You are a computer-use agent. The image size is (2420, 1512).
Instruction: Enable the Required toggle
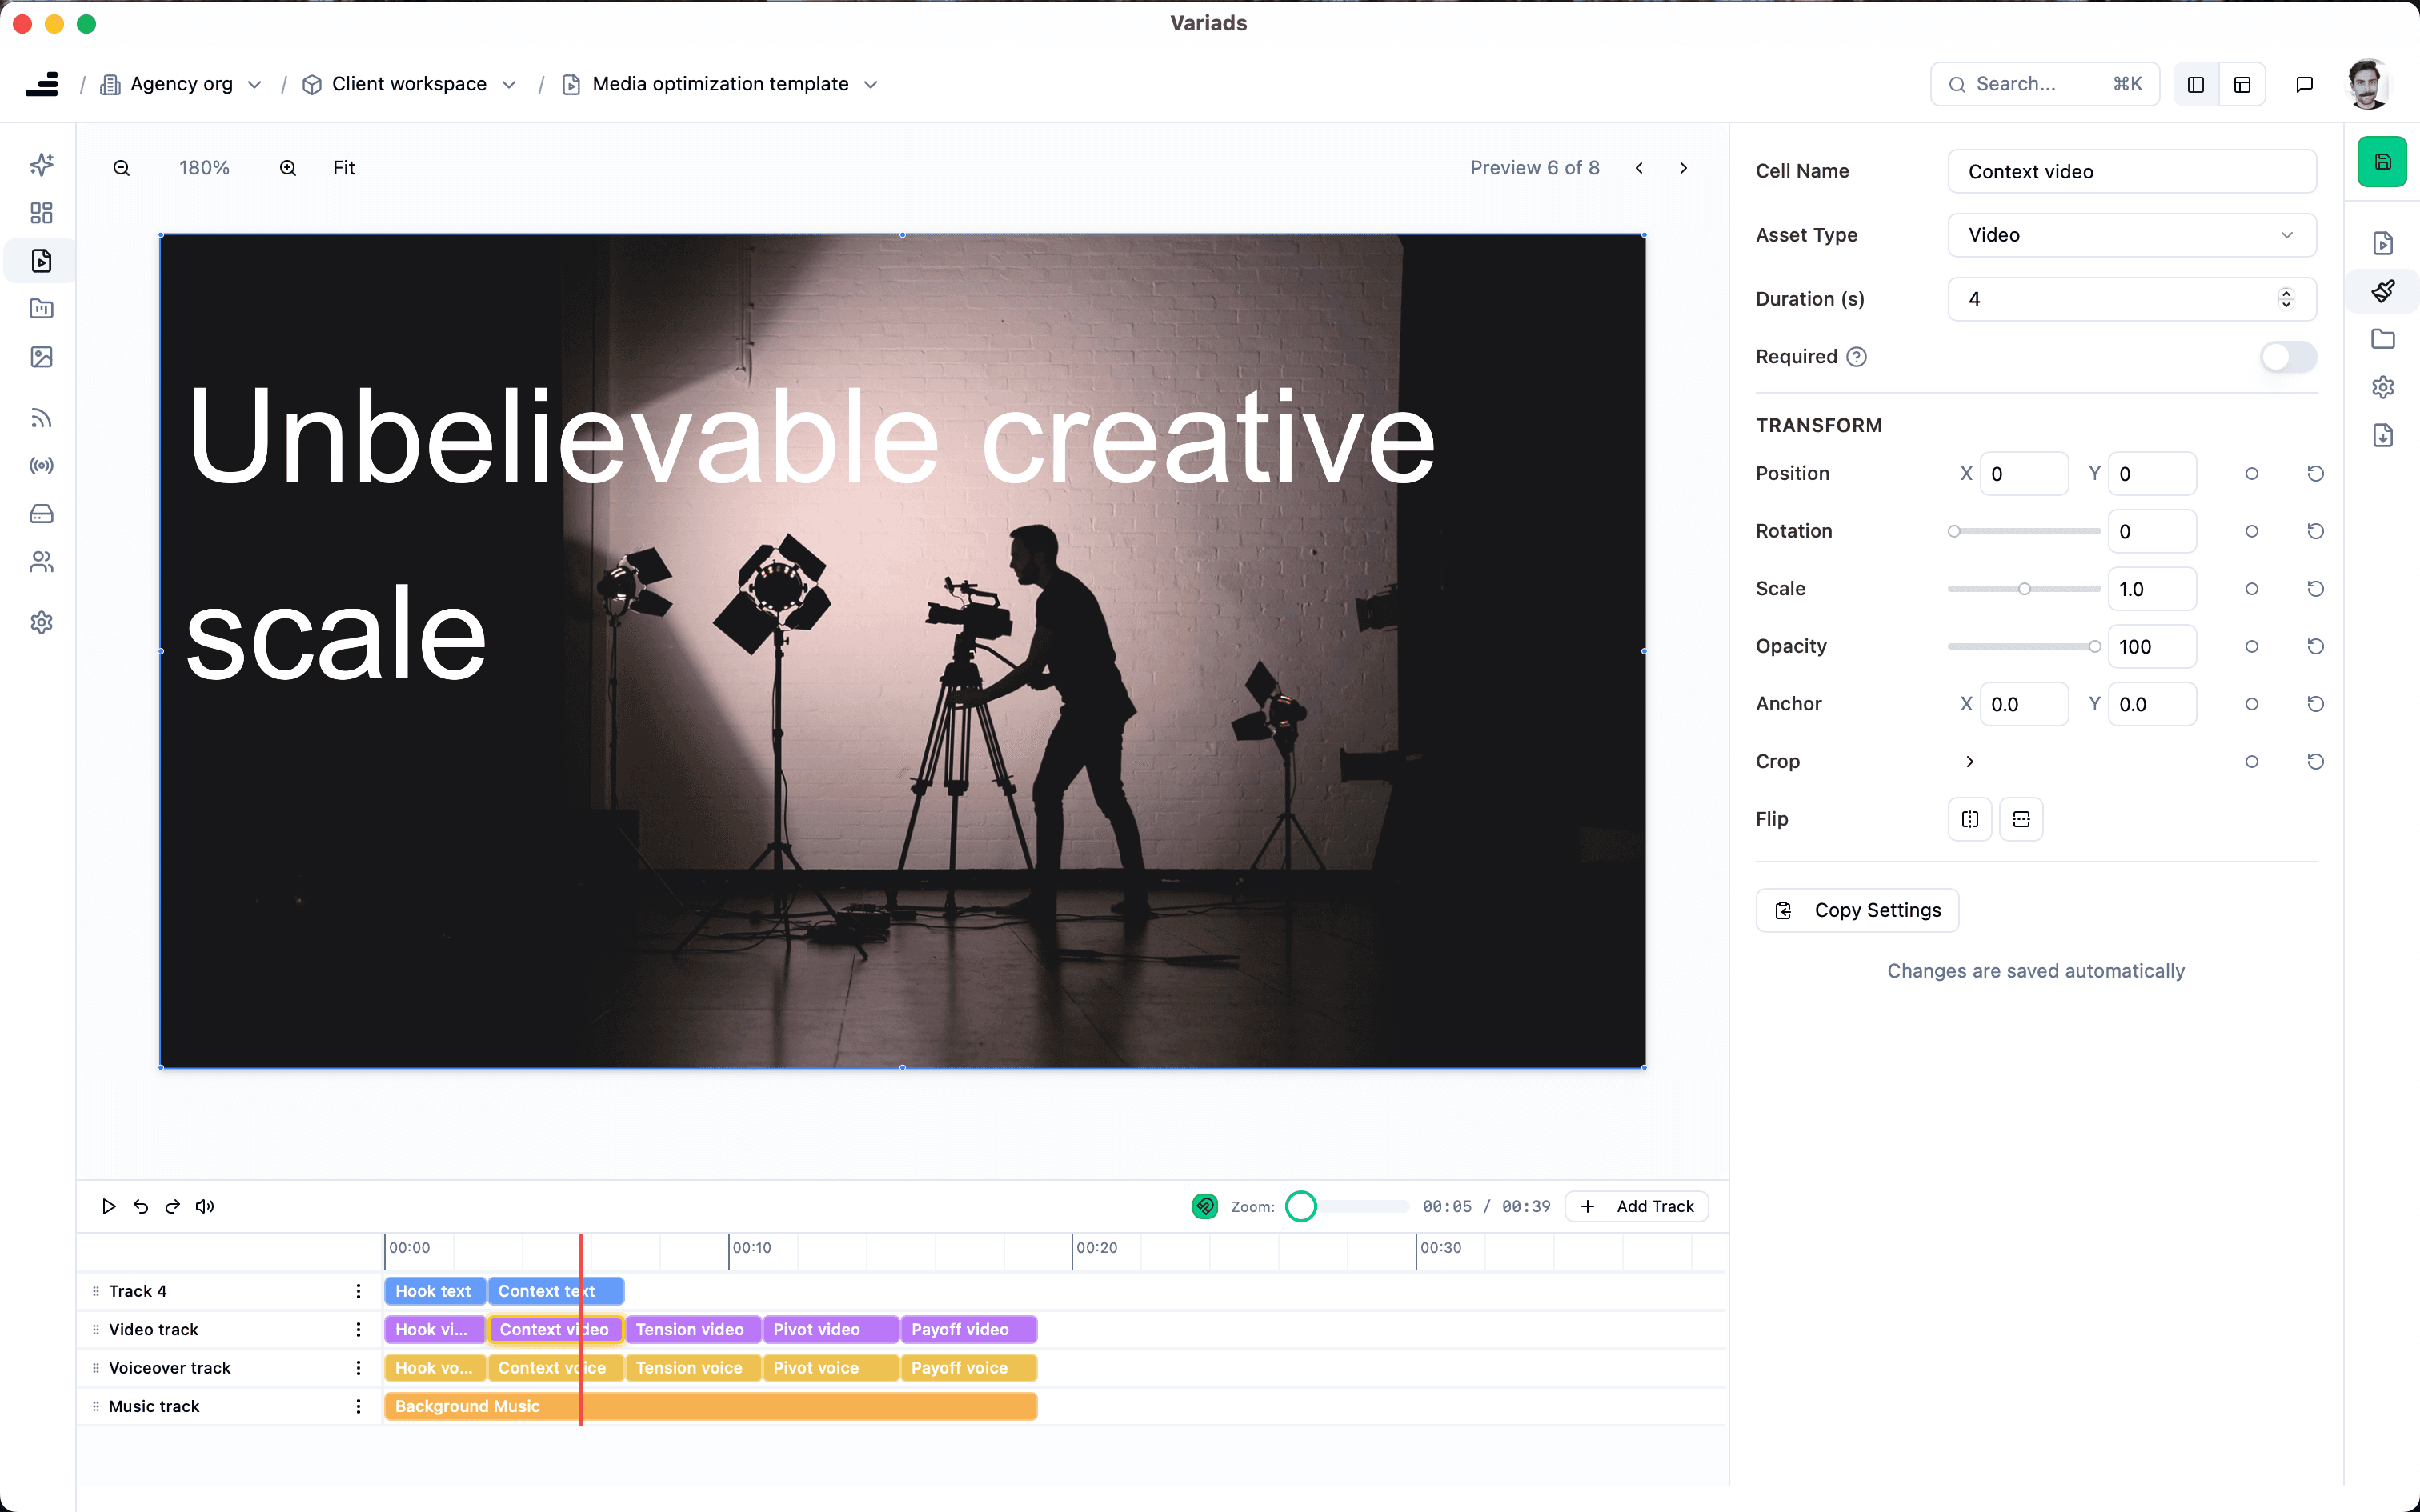click(2287, 357)
